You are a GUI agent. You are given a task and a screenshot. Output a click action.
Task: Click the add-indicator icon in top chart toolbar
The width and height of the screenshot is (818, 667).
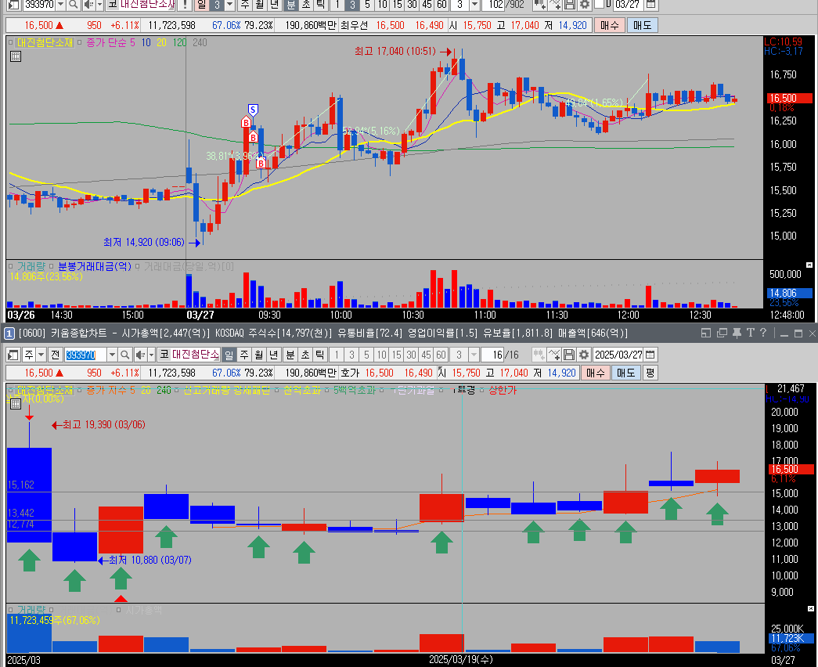click(x=554, y=5)
